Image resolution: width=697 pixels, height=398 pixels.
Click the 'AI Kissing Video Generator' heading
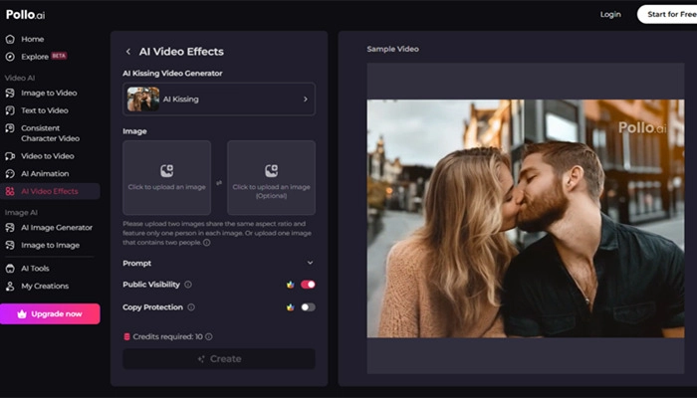[172, 74]
